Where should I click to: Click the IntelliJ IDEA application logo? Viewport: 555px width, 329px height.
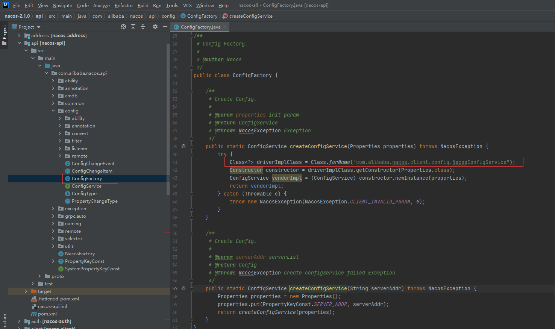tap(5, 5)
